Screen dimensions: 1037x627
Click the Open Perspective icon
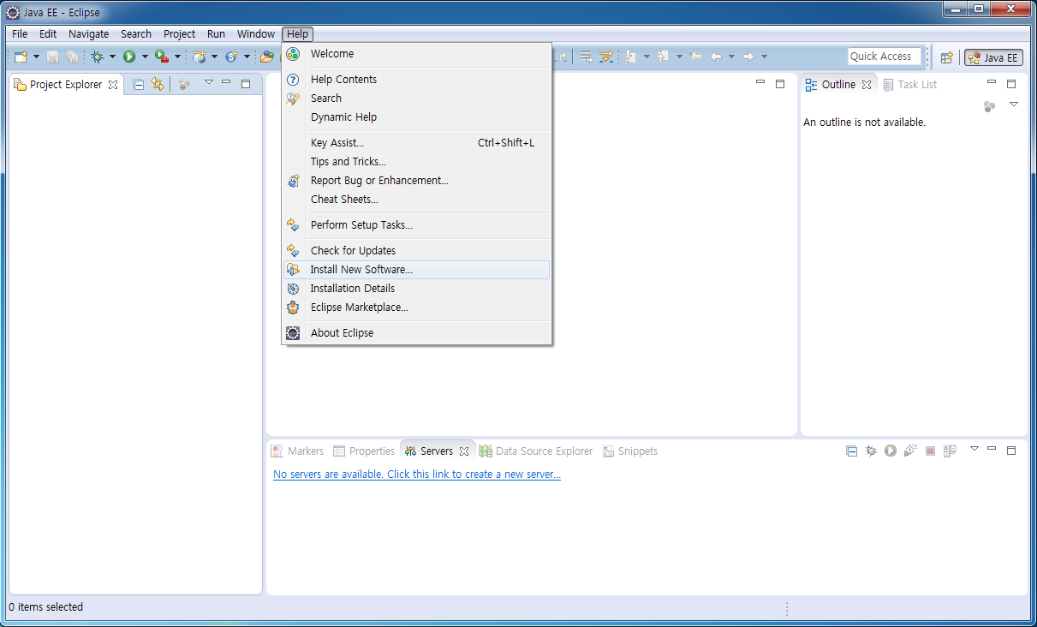point(946,57)
